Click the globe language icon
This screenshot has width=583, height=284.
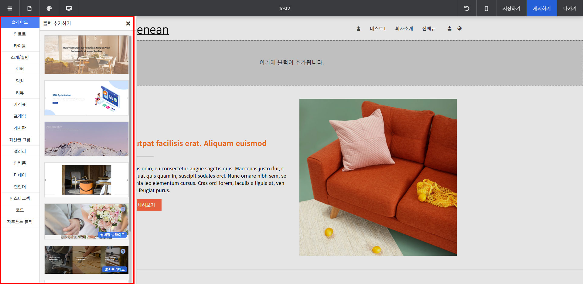(459, 28)
